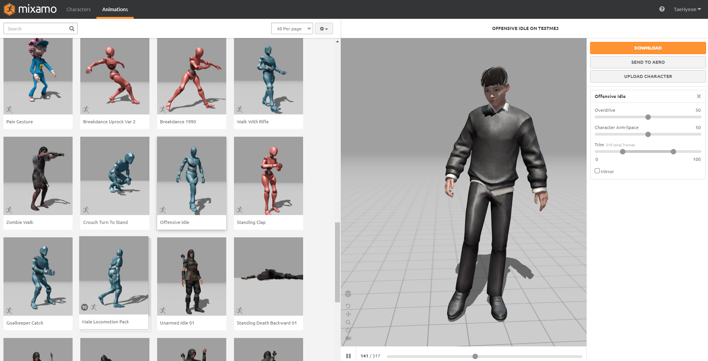Close the Offensive Idle panel

[699, 96]
